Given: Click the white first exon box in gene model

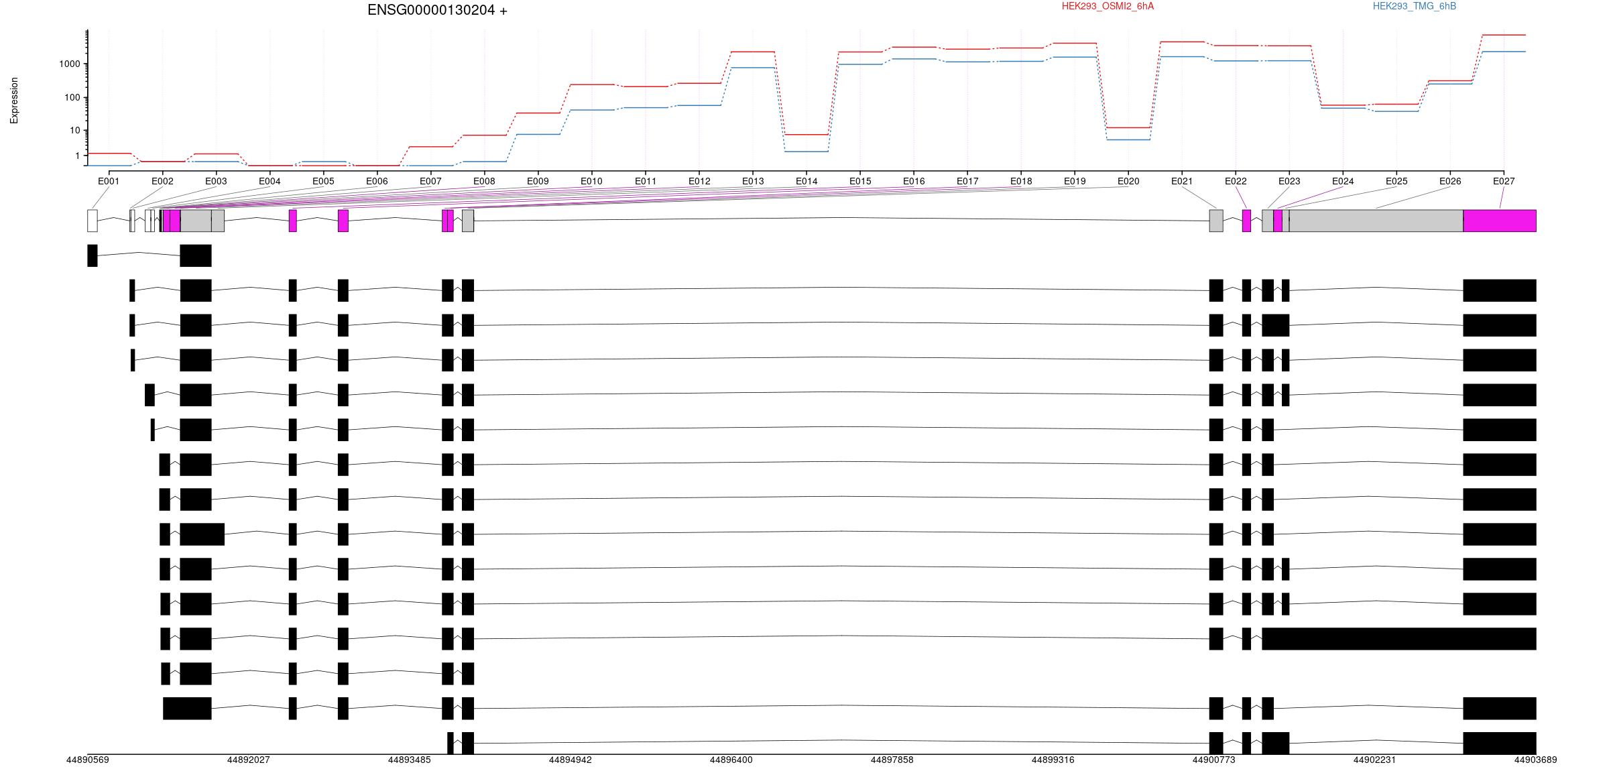Looking at the screenshot, I should 93,221.
